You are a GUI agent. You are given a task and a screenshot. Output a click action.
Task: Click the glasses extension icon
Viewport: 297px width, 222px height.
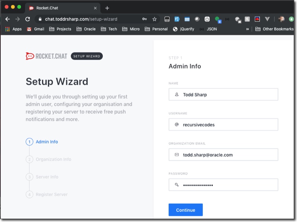point(167,19)
